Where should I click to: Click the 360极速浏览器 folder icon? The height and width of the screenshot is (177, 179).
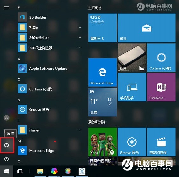[x=22, y=48]
